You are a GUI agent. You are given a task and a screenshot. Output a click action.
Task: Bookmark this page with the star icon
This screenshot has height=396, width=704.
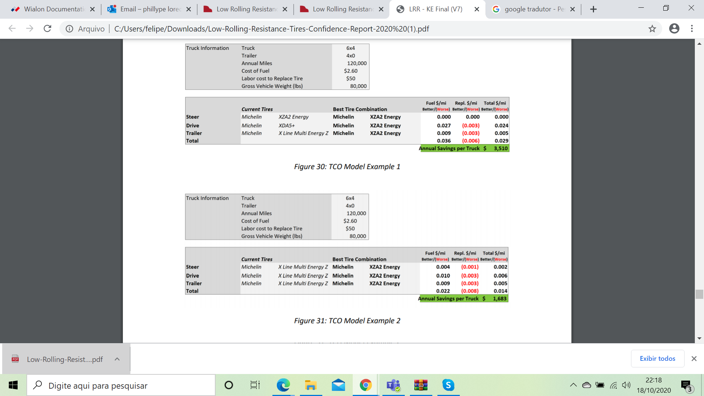(x=652, y=29)
